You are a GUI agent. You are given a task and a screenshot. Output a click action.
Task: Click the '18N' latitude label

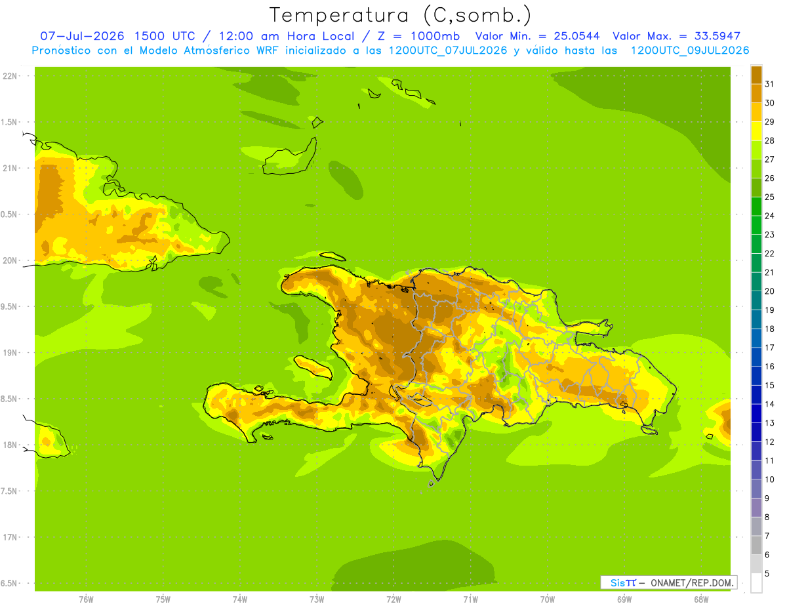[x=11, y=445]
